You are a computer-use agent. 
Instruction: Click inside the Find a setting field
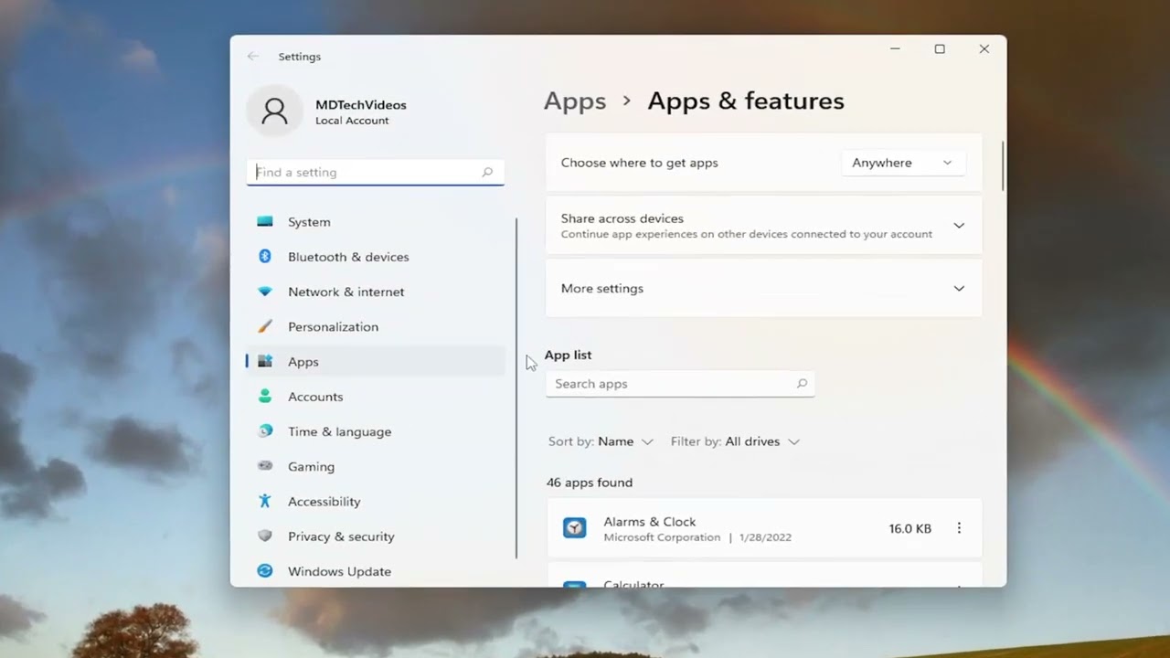[x=375, y=172]
